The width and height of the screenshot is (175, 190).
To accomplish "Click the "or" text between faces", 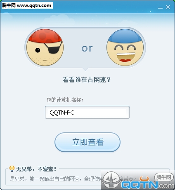I will (x=87, y=48).
